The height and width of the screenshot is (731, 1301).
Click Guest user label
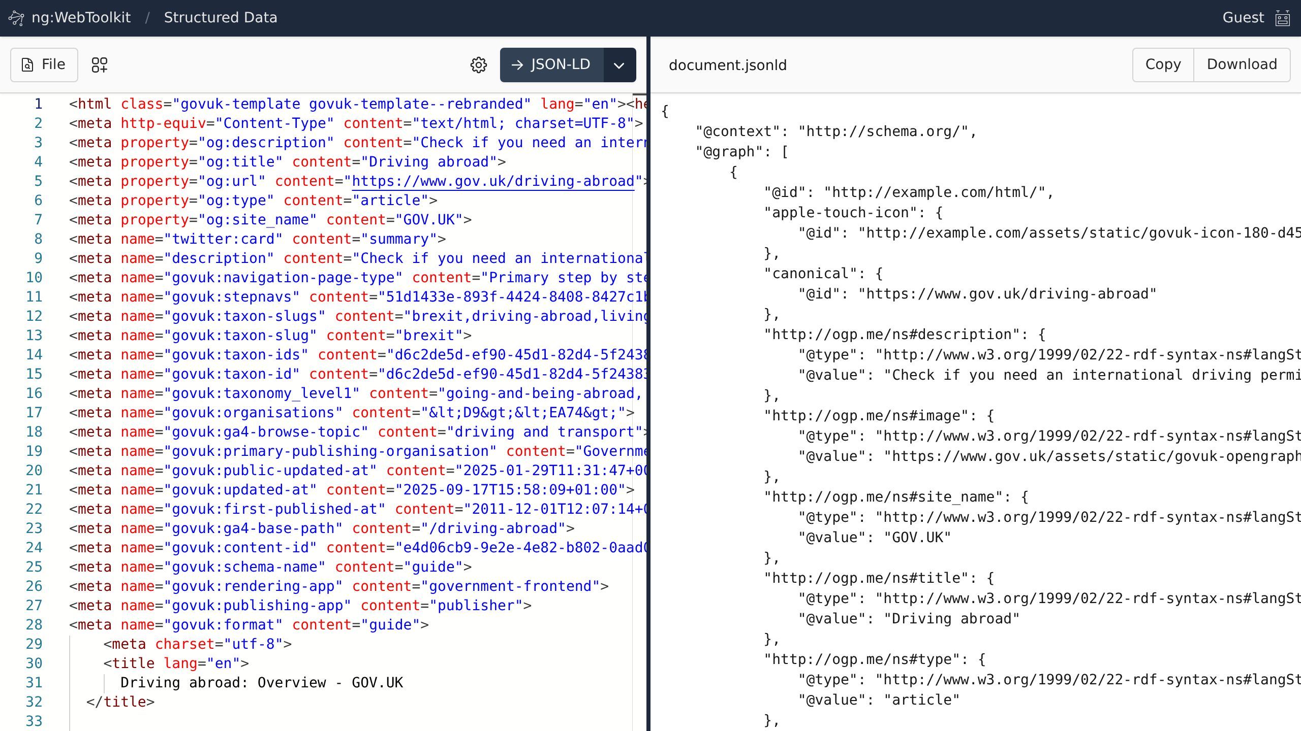1243,18
